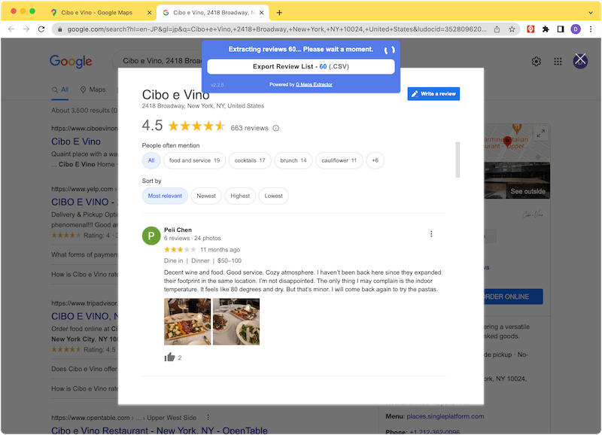The width and height of the screenshot is (602, 435).
Task: Click the site info lock icon
Action: (60, 29)
